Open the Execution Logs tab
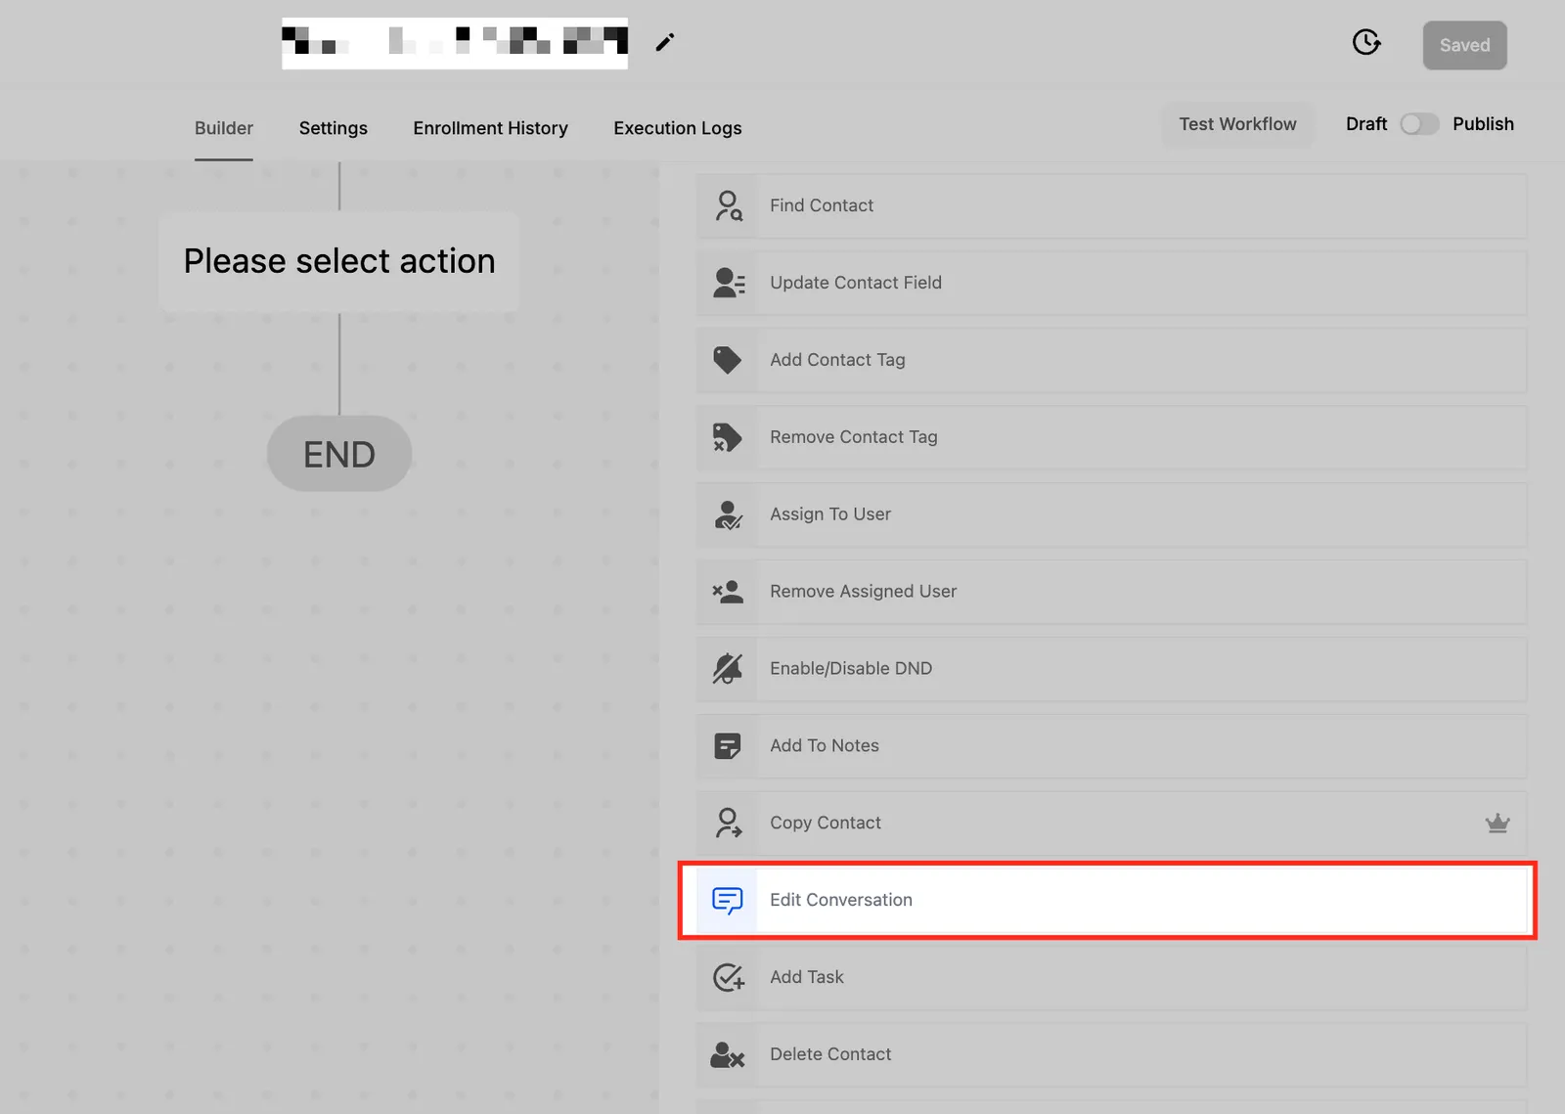 point(678,128)
